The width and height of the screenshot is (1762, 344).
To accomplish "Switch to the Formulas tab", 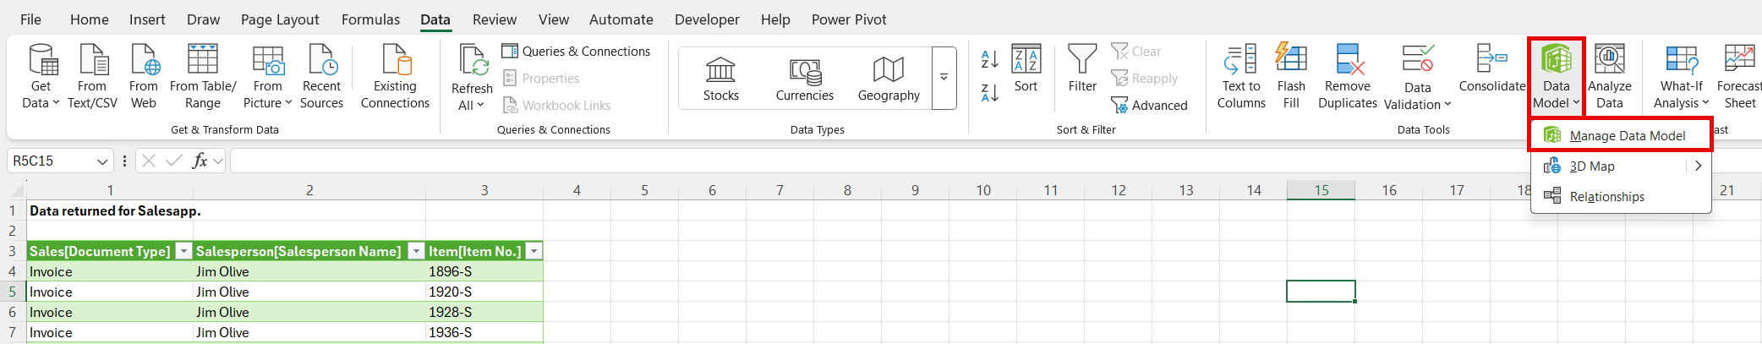I will [370, 19].
